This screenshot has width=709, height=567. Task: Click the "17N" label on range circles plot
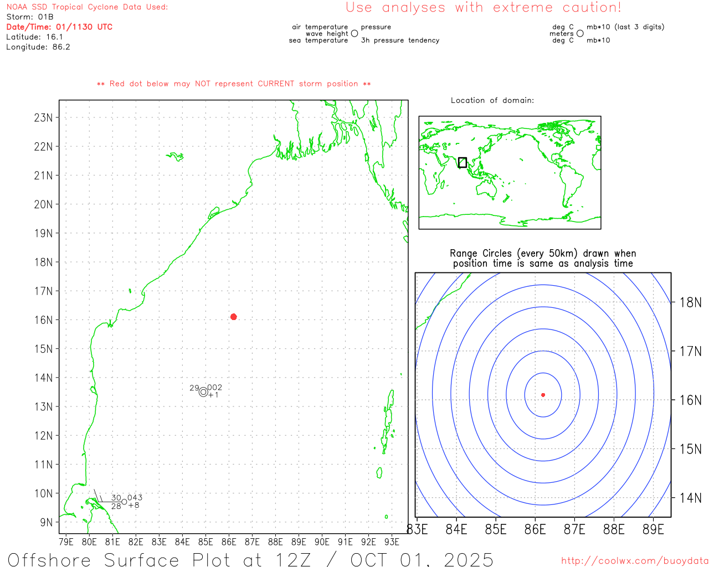[691, 352]
